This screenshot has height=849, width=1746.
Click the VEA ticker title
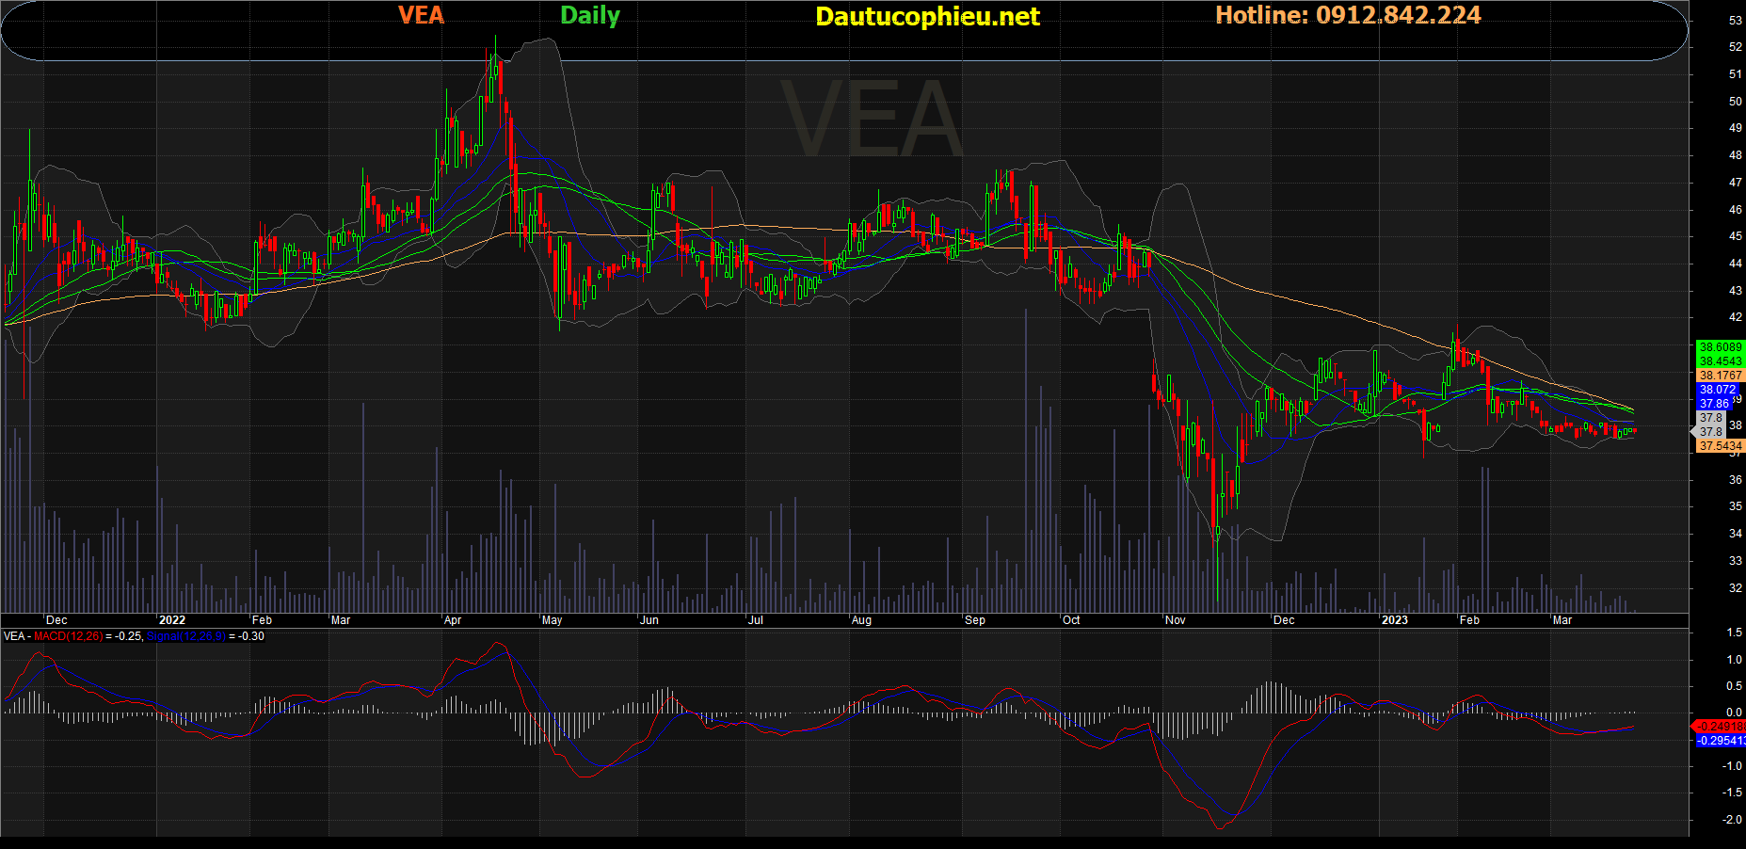[x=421, y=15]
